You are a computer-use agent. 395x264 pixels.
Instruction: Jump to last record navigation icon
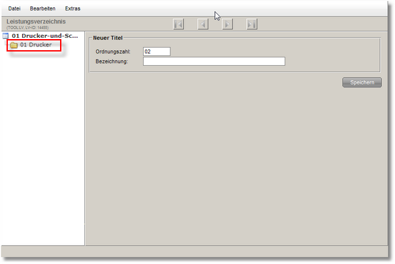252,24
